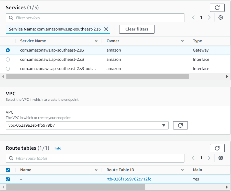The height and width of the screenshot is (191, 231).
Task: Sort services by Owner column
Action: (182, 41)
